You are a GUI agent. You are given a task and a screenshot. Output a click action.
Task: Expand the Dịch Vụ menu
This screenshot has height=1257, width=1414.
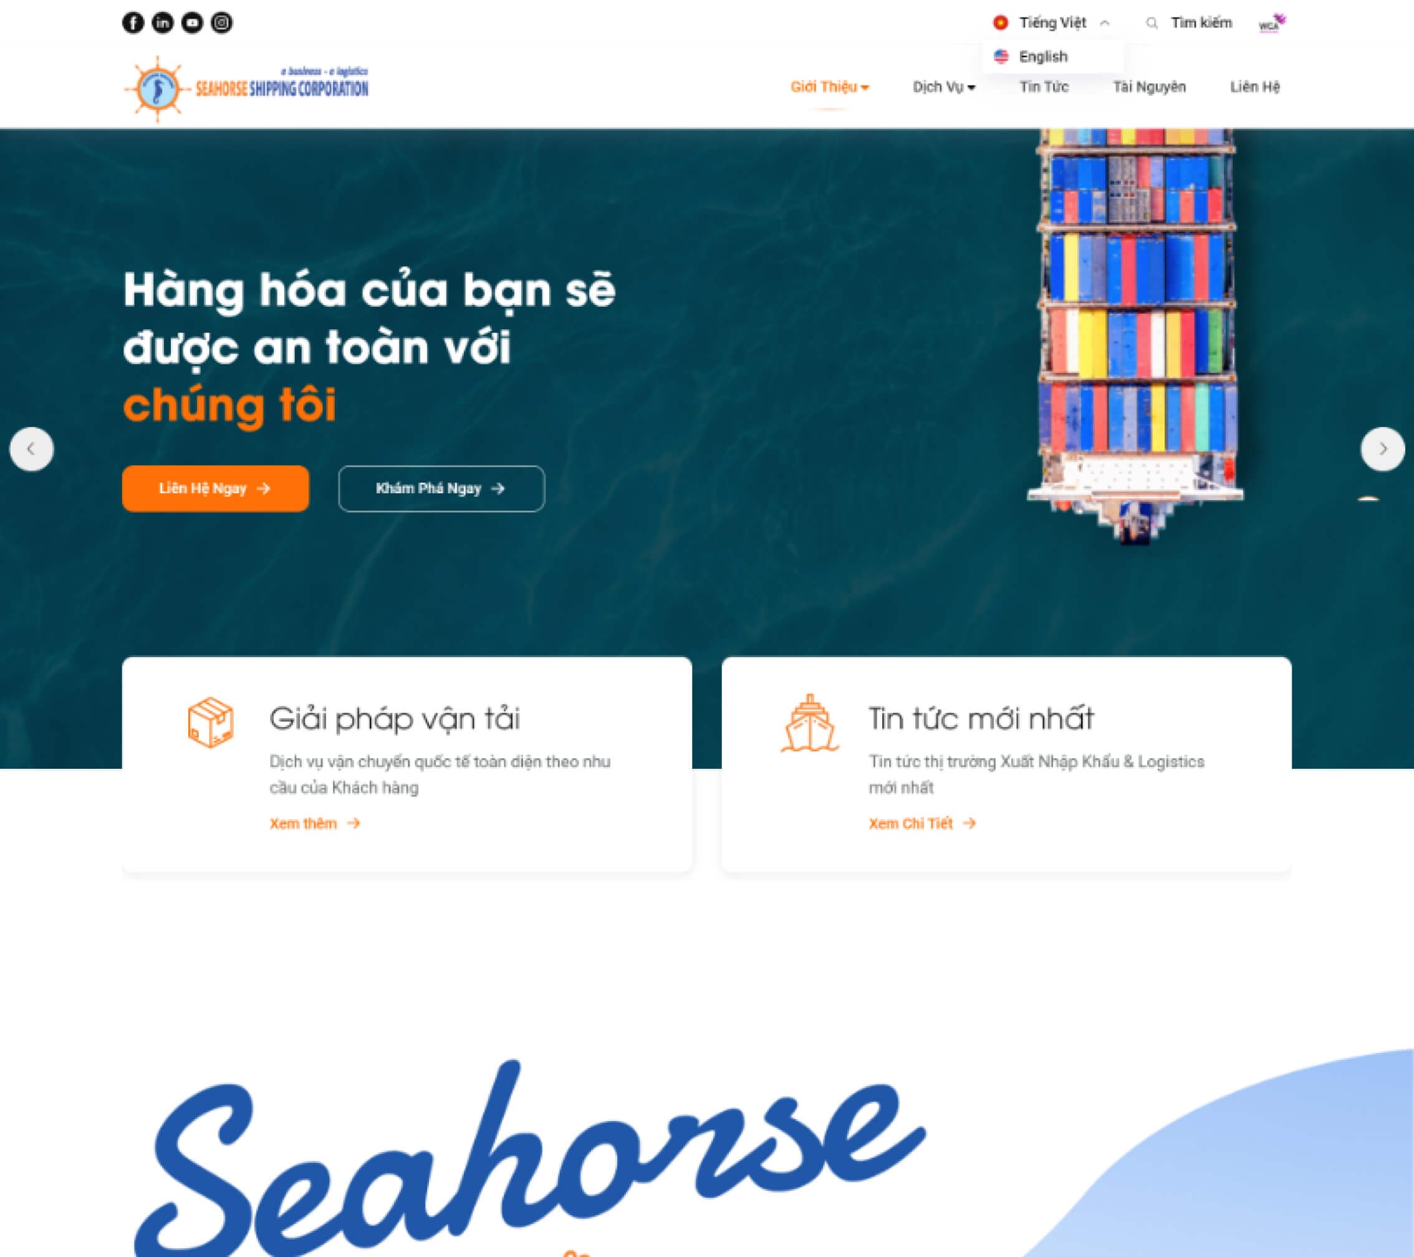click(x=943, y=87)
